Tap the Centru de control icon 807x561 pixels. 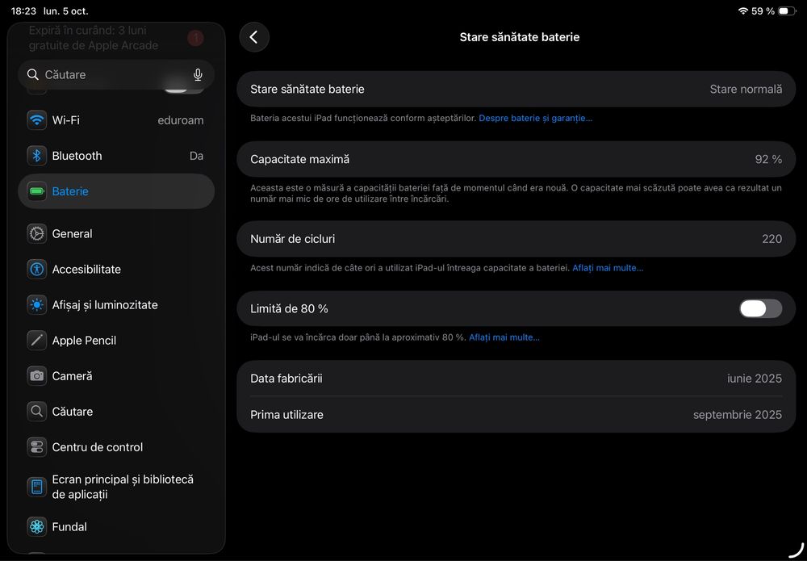pyautogui.click(x=36, y=446)
